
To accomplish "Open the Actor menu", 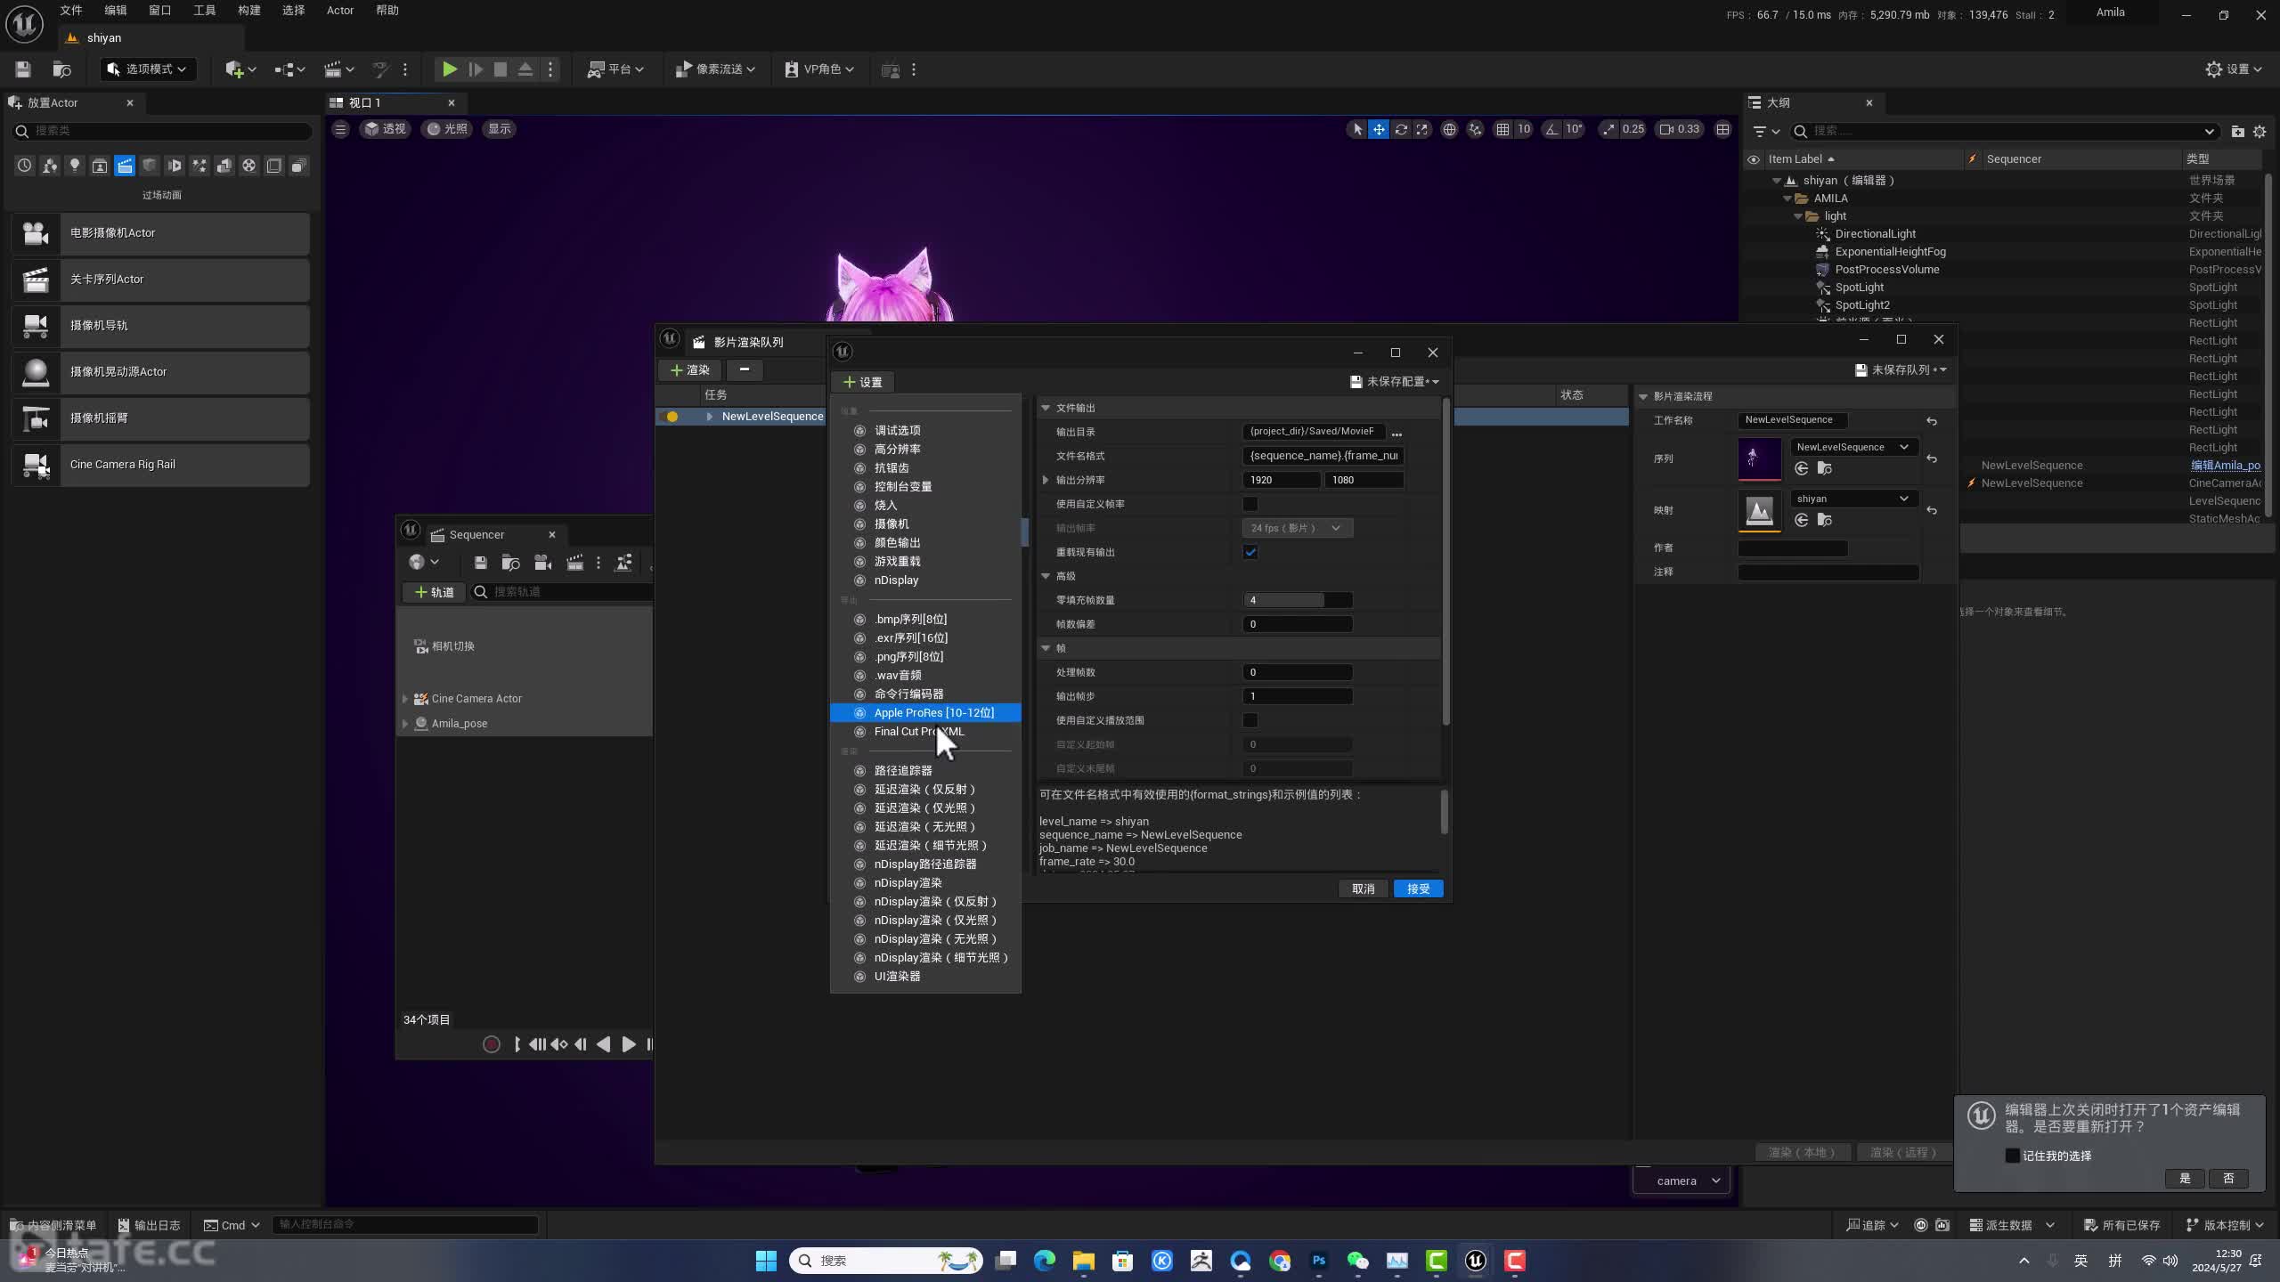I will pyautogui.click(x=340, y=11).
